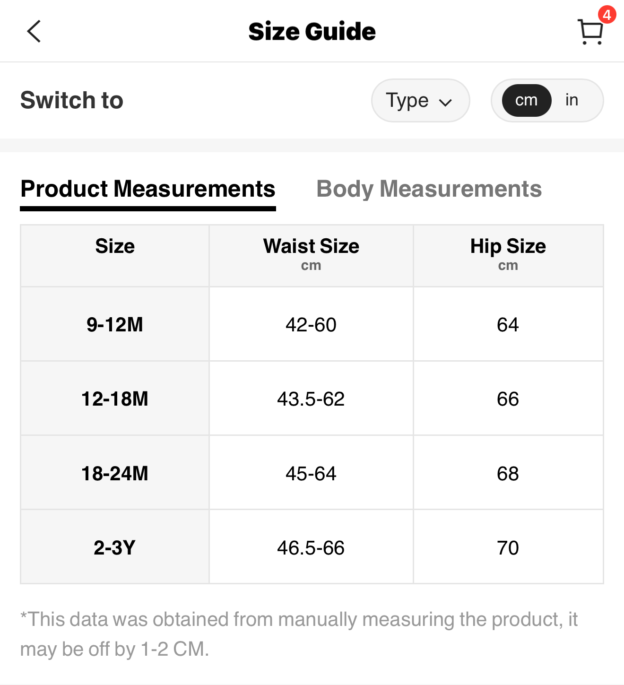624x685 pixels.
Task: Select the 9-12M size row
Action: click(x=115, y=324)
